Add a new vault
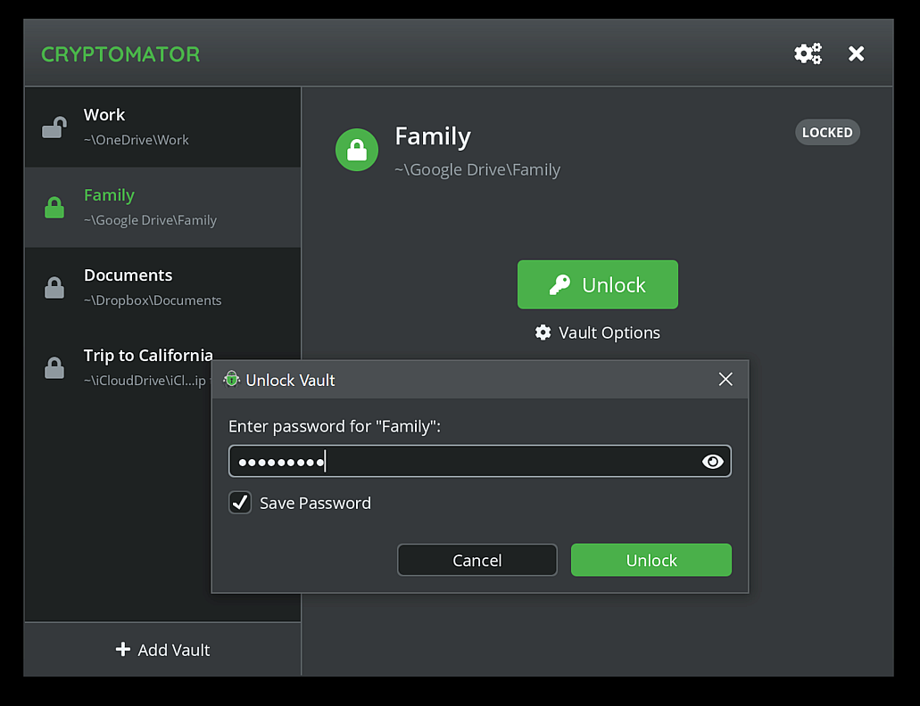The width and height of the screenshot is (920, 706). pyautogui.click(x=162, y=650)
